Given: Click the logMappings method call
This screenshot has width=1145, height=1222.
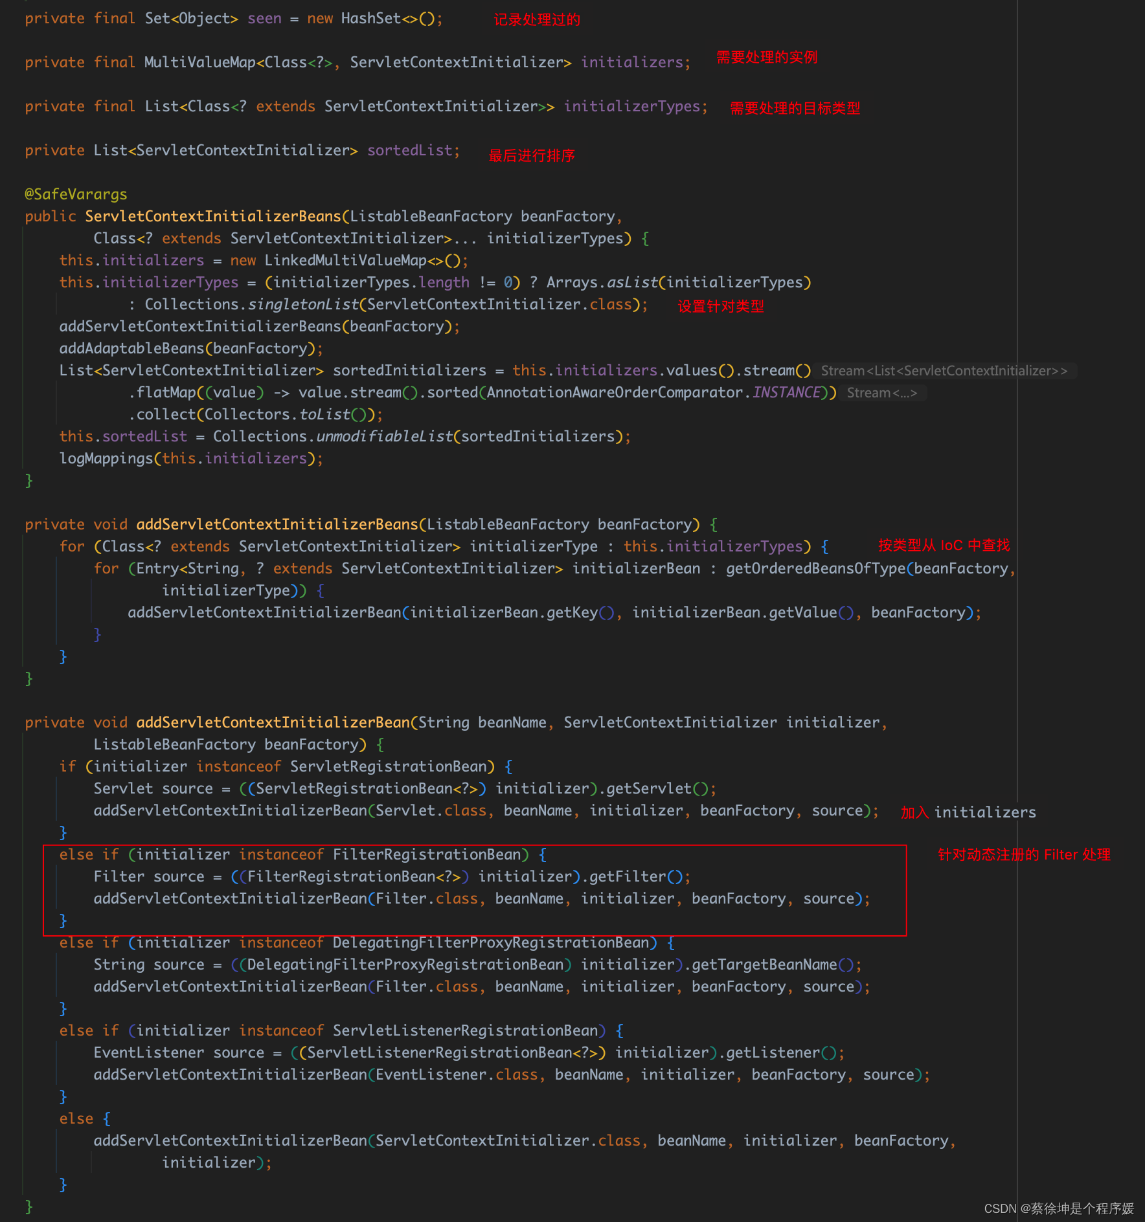Looking at the screenshot, I should 106,458.
